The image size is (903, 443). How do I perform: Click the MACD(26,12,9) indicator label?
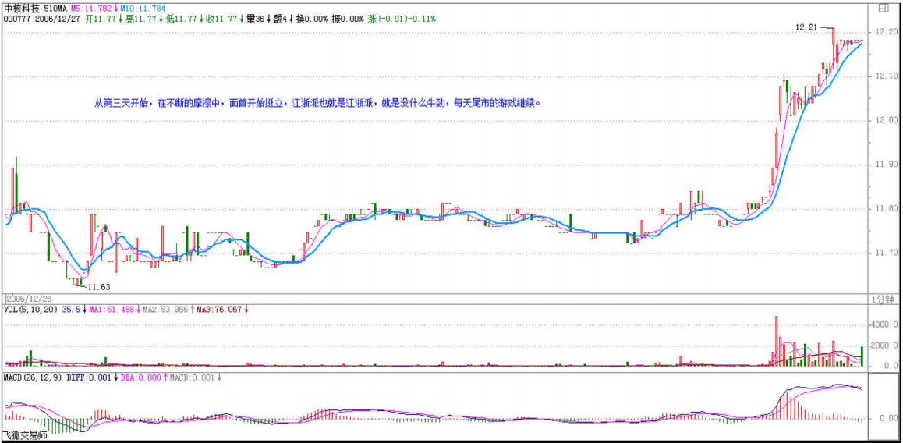(x=33, y=377)
